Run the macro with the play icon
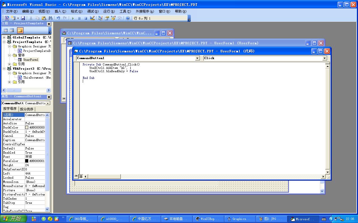Image resolution: width=358 pixels, height=223 pixels. coord(73,18)
